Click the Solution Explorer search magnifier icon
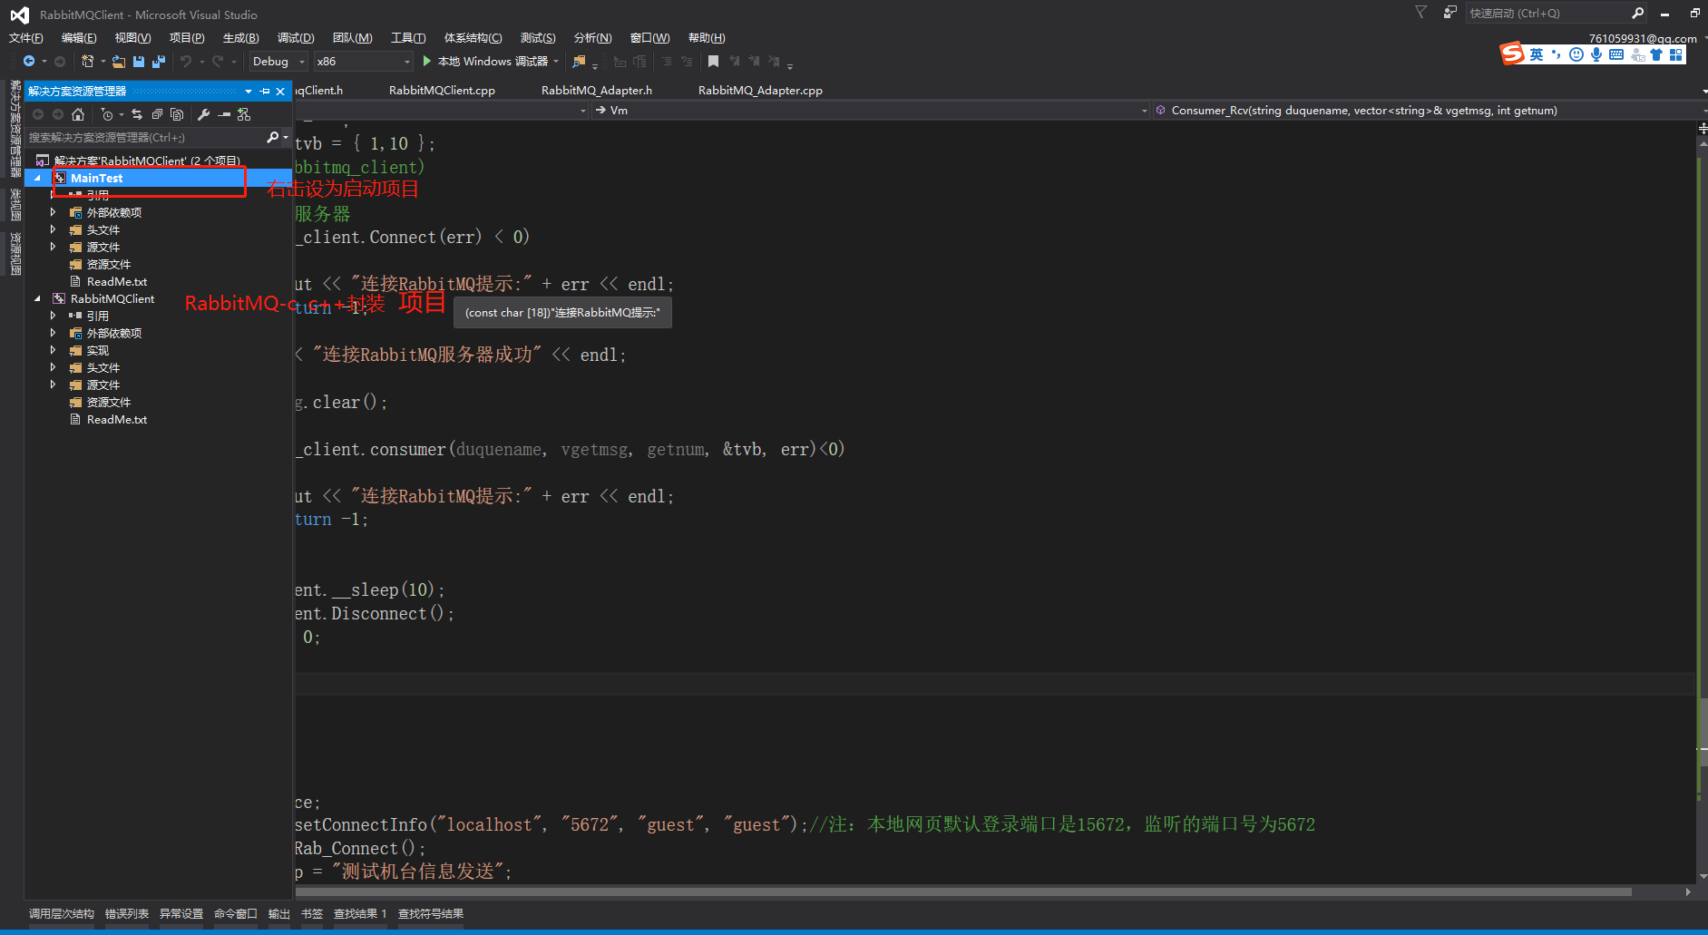Screen dimensions: 1708x935 [272, 137]
